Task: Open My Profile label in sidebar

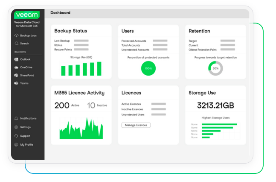Action: [x=26, y=144]
